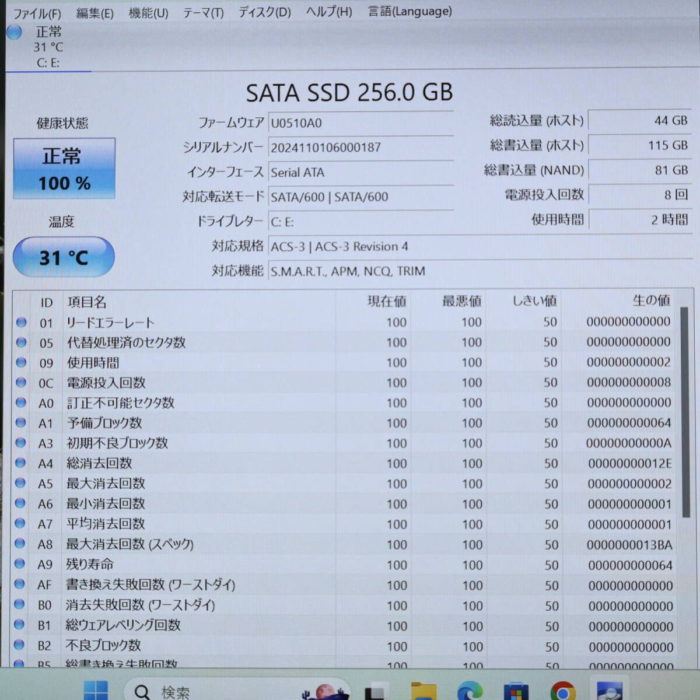Click the drive letter field C: E:
The height and width of the screenshot is (700, 700).
(x=360, y=222)
